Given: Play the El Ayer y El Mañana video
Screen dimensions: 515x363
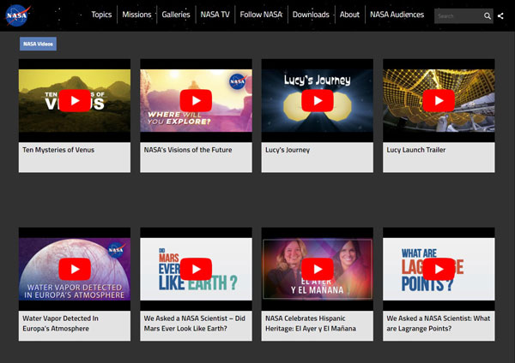Looking at the screenshot, I should tap(318, 269).
